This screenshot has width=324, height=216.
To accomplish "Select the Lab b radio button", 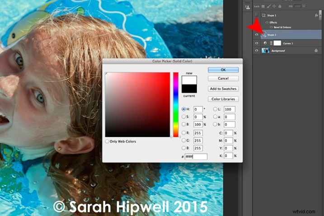I will pos(215,124).
